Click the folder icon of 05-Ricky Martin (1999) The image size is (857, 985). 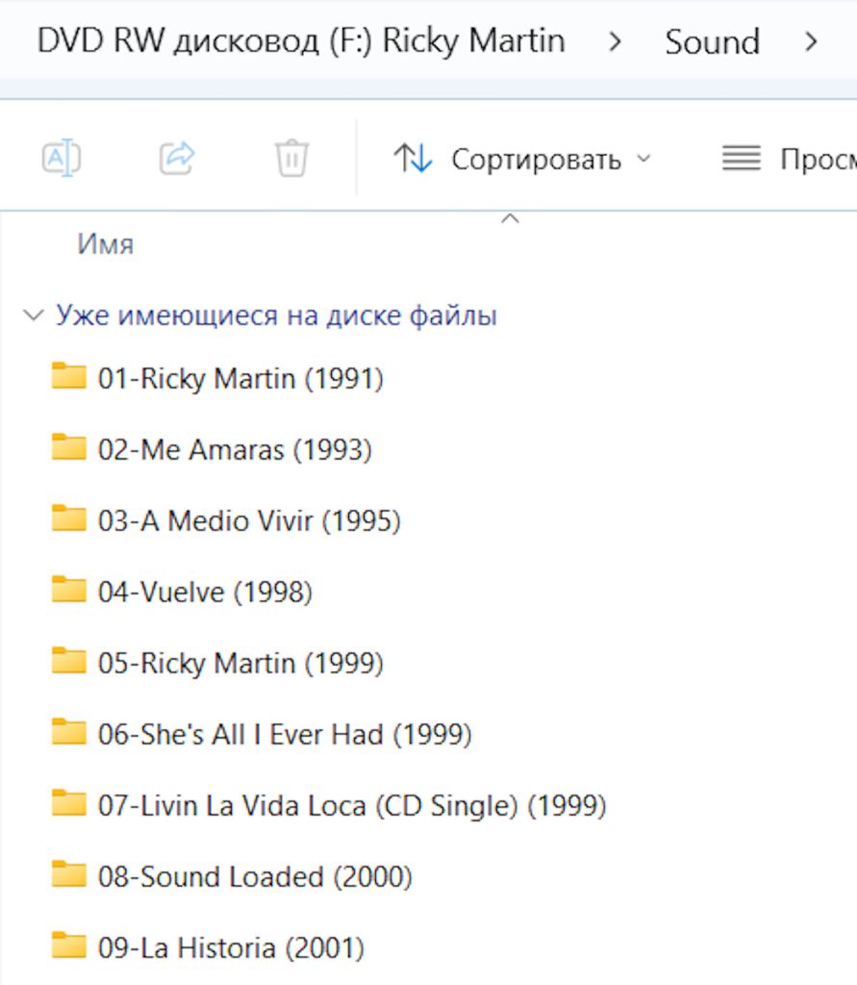click(x=69, y=660)
